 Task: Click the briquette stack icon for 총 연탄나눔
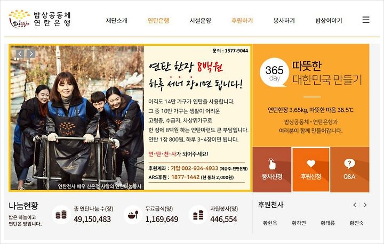(x=61, y=215)
